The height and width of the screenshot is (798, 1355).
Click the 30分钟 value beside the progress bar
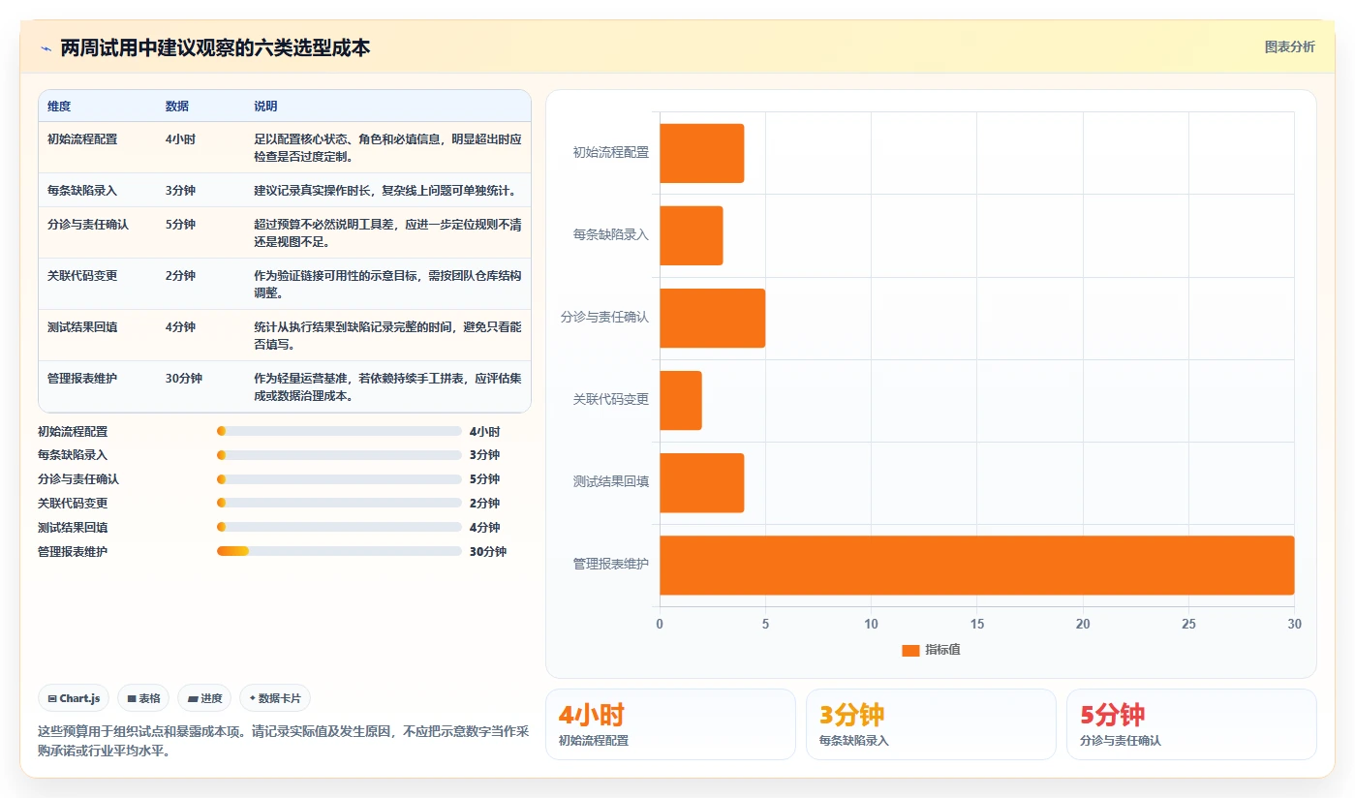(488, 552)
